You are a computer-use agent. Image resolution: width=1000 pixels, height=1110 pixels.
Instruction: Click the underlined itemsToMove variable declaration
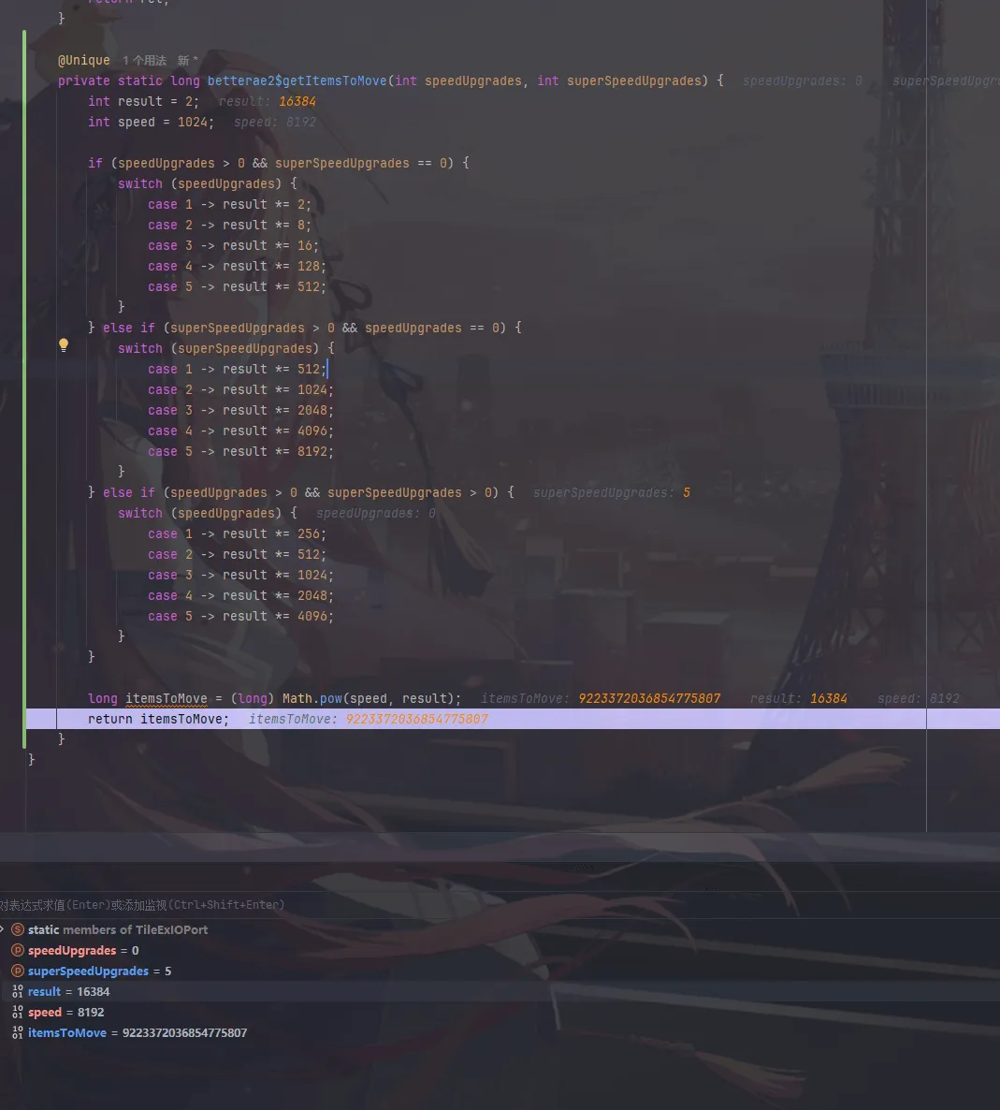click(x=167, y=699)
